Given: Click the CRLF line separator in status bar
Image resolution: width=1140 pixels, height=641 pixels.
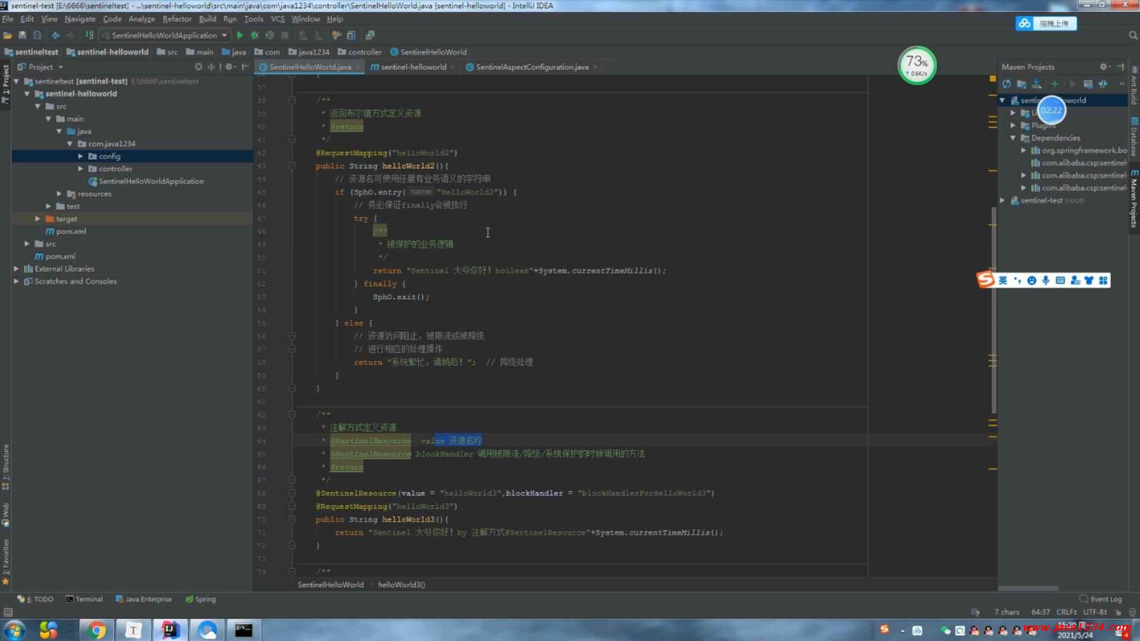Looking at the screenshot, I should click(x=1066, y=612).
